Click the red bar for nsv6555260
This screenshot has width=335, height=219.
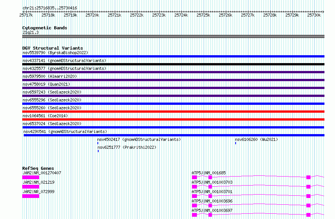[x=173, y=112]
